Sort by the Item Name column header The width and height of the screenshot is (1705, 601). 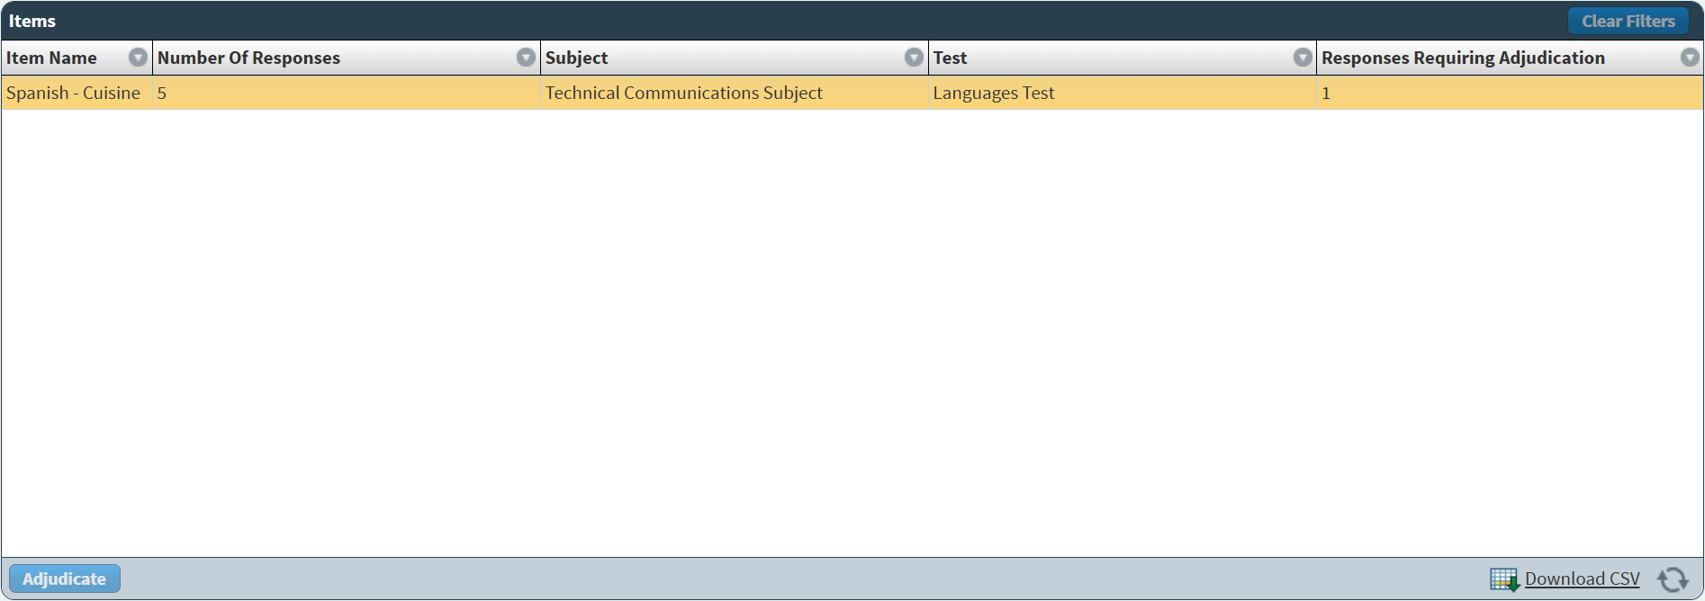(52, 58)
